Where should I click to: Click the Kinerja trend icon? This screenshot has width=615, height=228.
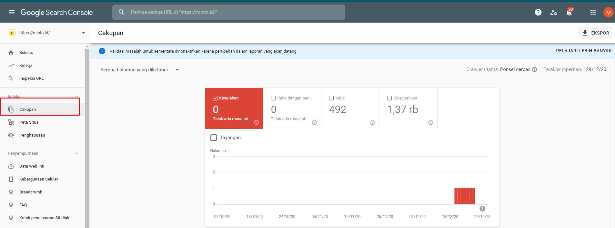click(x=11, y=65)
